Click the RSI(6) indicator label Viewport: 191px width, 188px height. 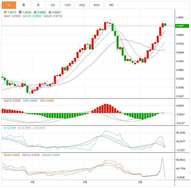coord(12,155)
